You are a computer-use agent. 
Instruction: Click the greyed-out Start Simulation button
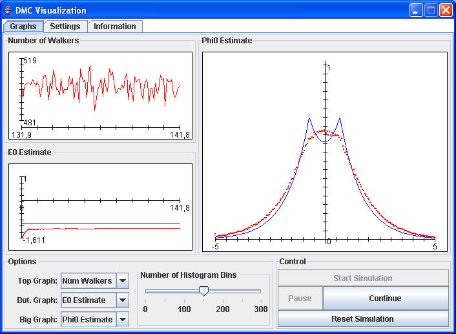(x=363, y=278)
